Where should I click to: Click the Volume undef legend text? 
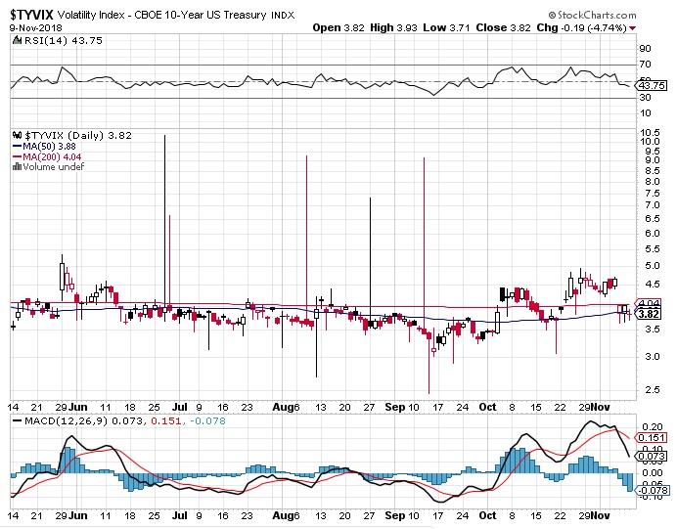[x=54, y=166]
